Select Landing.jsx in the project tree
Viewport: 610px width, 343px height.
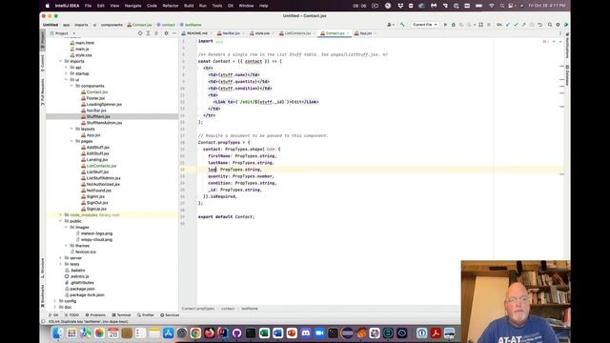(97, 160)
